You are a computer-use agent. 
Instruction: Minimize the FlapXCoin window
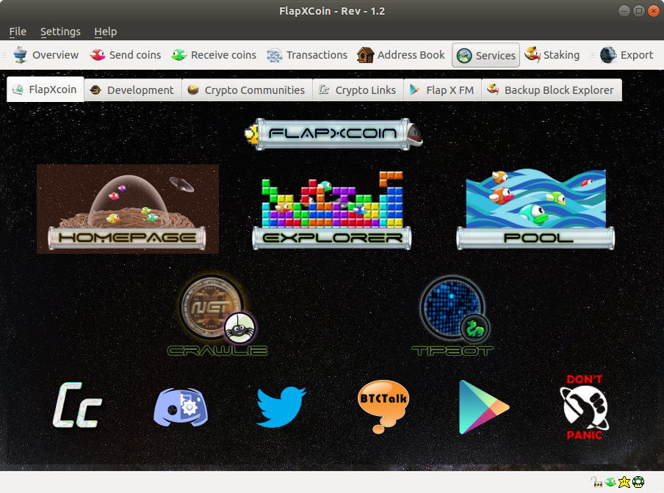pyautogui.click(x=624, y=11)
